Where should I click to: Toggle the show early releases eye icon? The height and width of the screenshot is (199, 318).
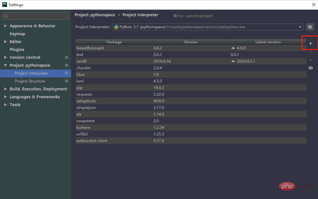pyautogui.click(x=311, y=68)
